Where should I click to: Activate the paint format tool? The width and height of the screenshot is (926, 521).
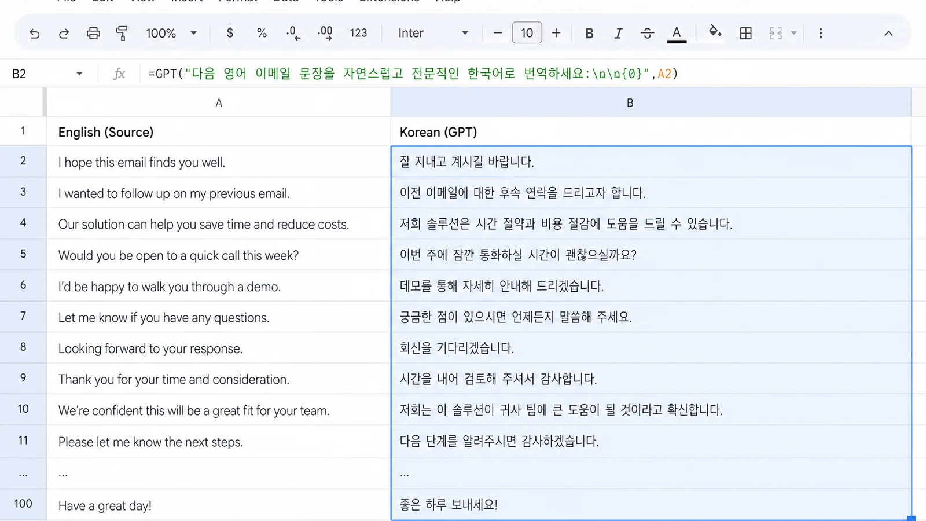[122, 34]
